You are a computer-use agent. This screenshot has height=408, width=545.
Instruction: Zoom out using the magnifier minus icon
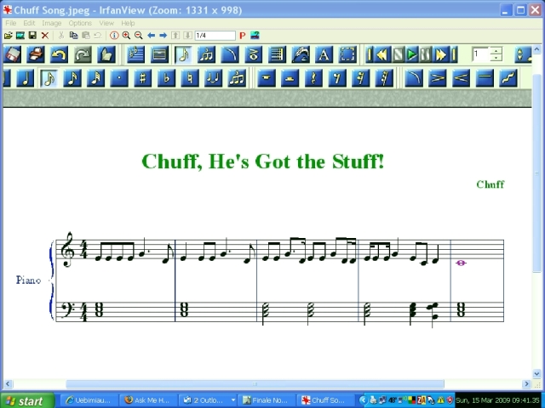point(138,36)
